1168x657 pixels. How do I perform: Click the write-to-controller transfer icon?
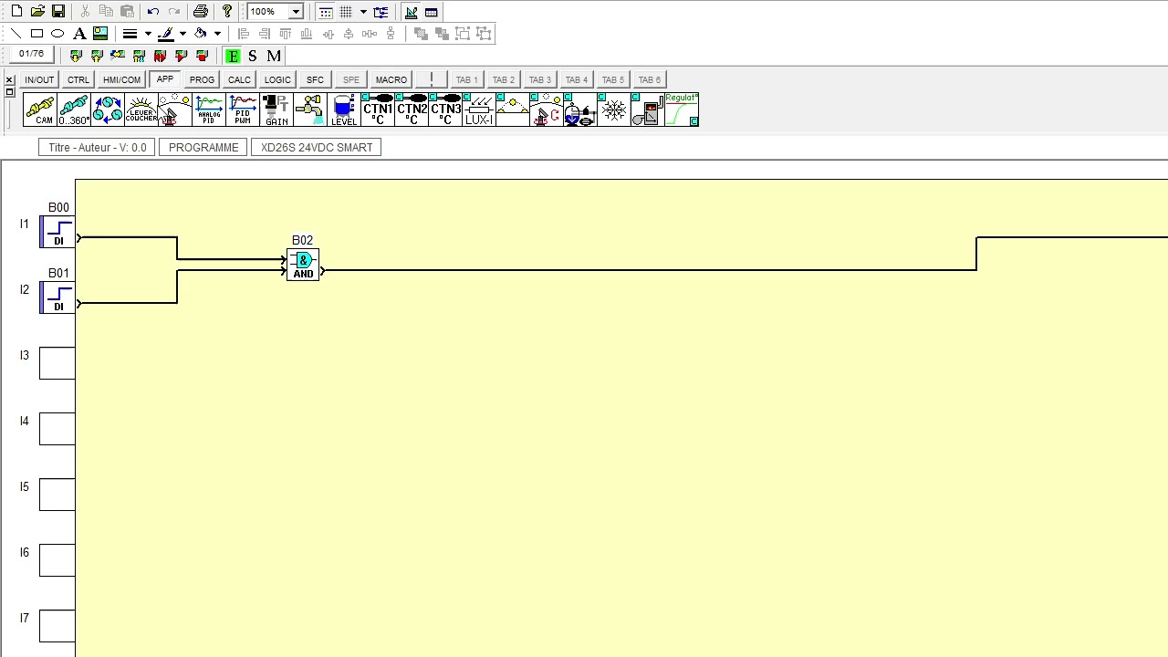click(x=76, y=56)
